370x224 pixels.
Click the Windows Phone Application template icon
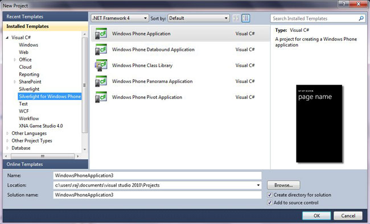101,34
